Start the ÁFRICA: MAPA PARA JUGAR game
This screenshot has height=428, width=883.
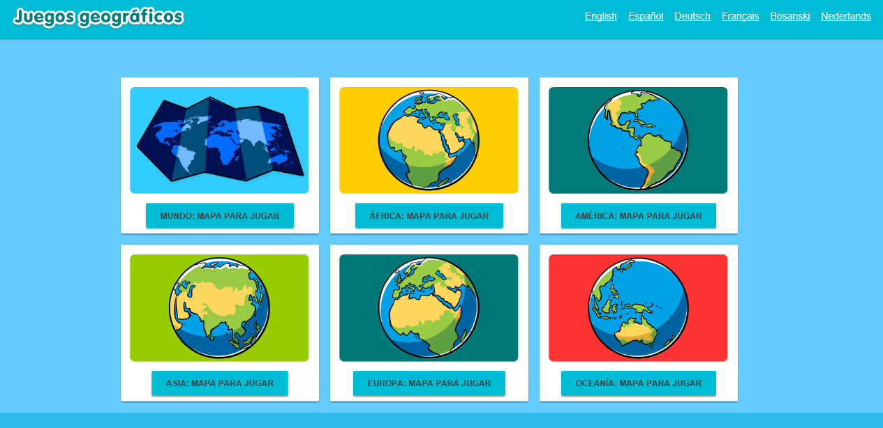pyautogui.click(x=429, y=215)
